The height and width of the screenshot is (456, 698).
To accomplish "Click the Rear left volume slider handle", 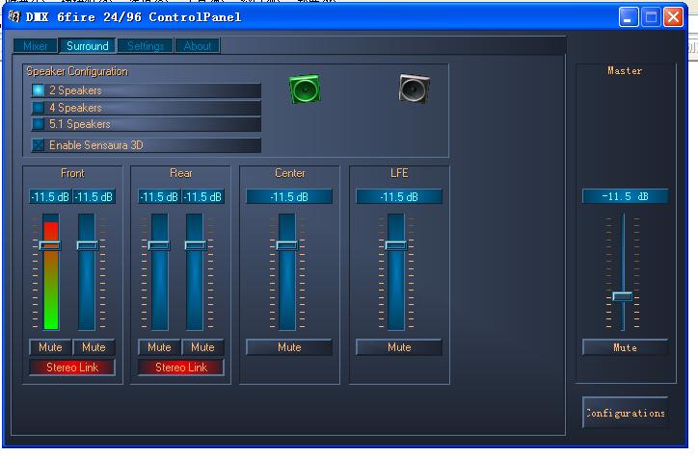I will click(159, 245).
